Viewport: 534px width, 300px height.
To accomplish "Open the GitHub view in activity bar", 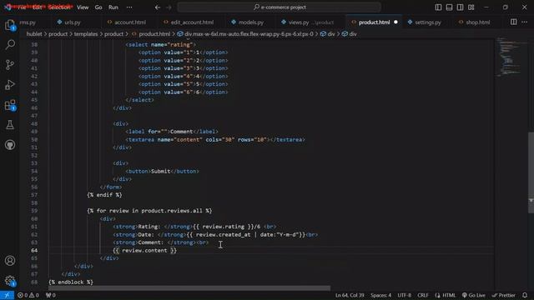I will click(x=10, y=145).
